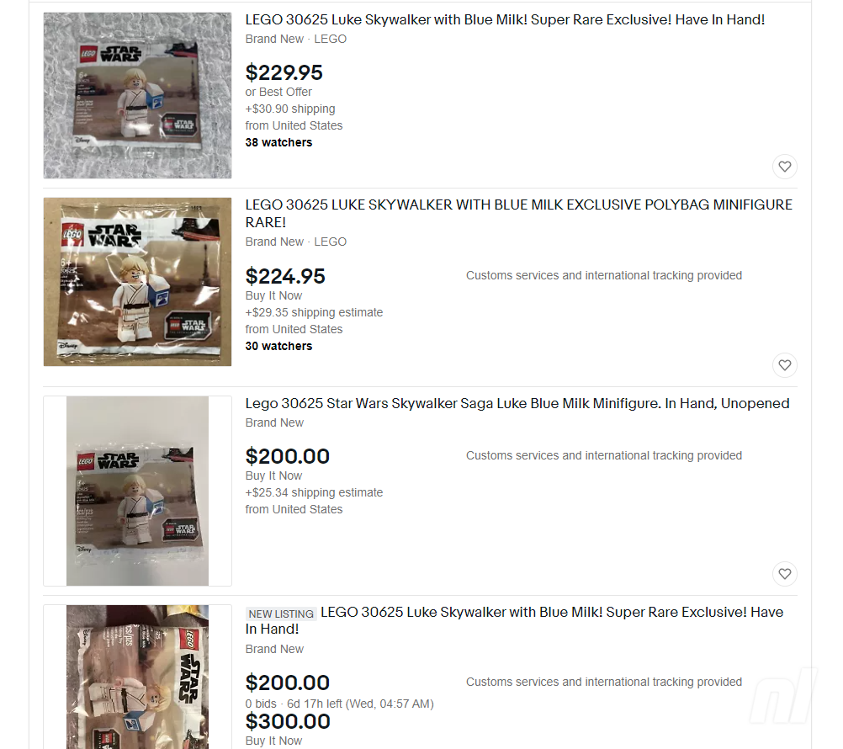Click heart icon on $224.95 polybag listing

coord(784,365)
